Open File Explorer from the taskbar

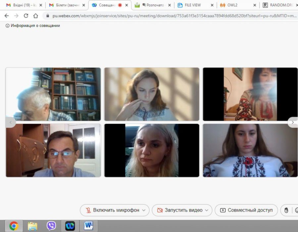(x=32, y=226)
